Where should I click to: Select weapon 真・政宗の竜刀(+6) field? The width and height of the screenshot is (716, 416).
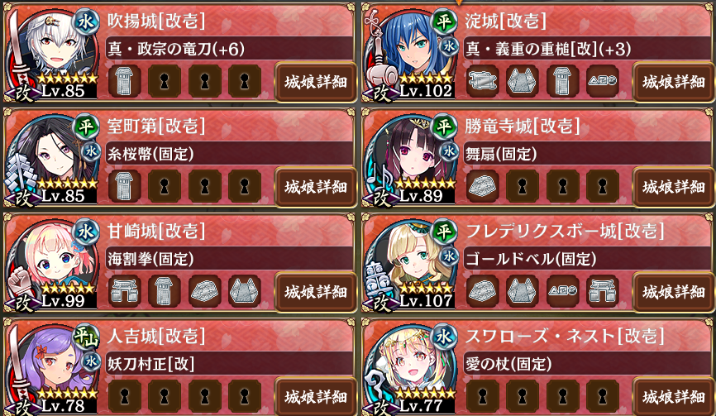click(x=229, y=49)
